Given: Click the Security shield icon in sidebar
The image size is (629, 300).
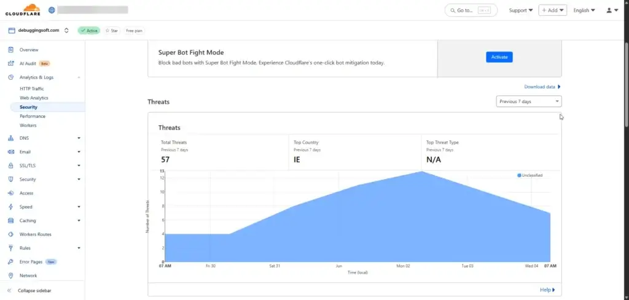Looking at the screenshot, I should [11, 179].
